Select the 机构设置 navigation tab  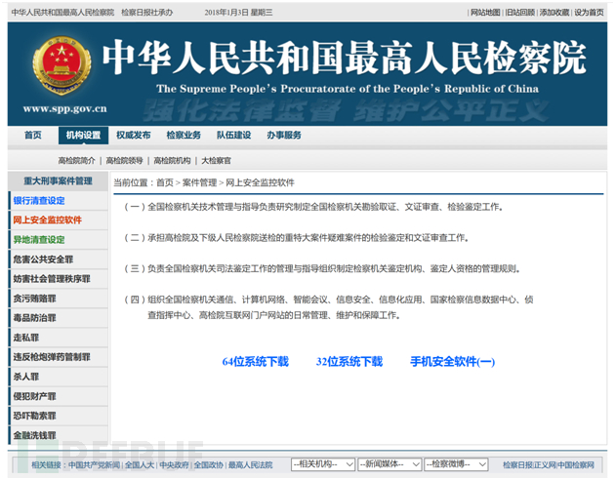83,136
